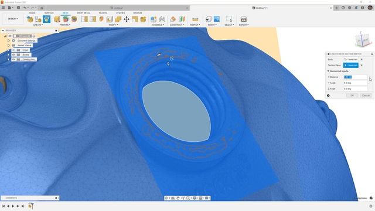This screenshot has height=211, width=375.
Task: Click the Save icon in the title toolbar
Action: tap(18, 8)
